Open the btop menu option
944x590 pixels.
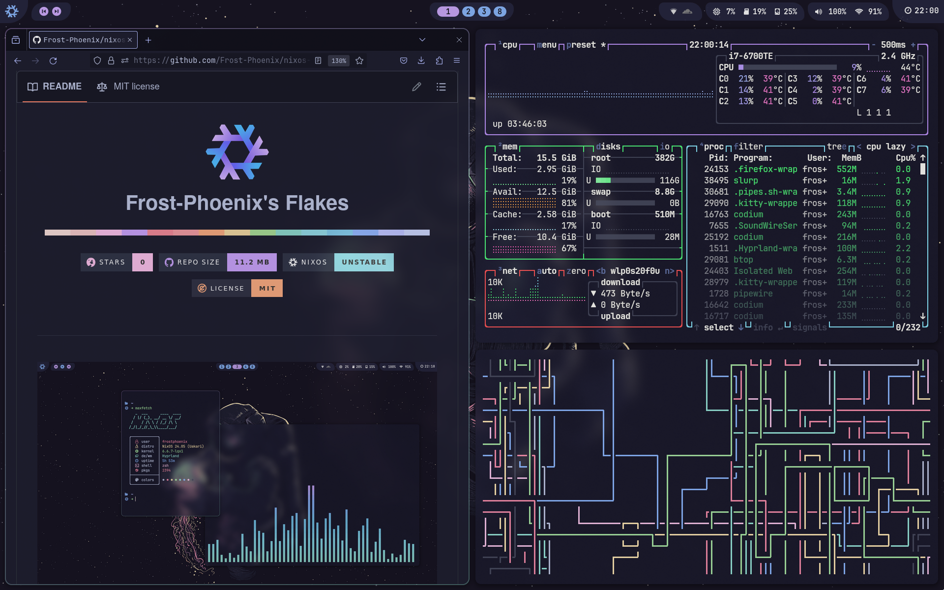coord(546,45)
